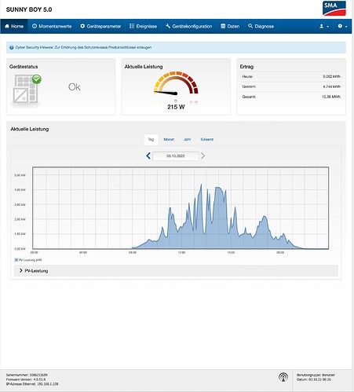Click the SMA logo
Screen dimensions: 354x392
pos(334,9)
